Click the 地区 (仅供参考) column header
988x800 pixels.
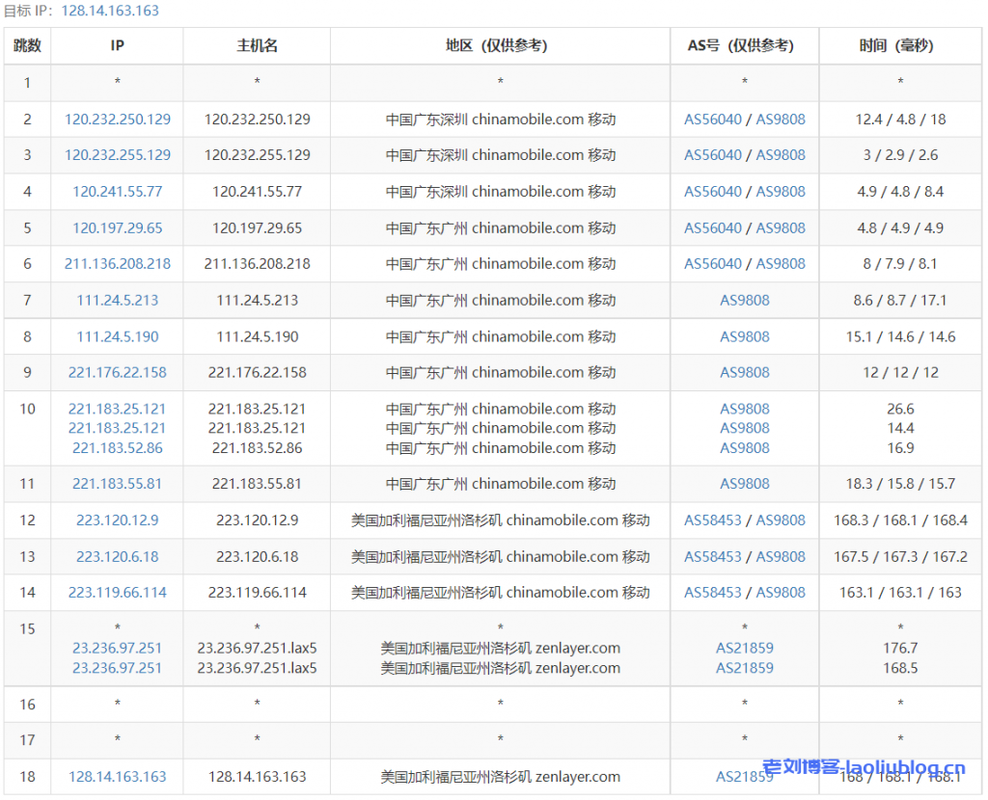pyautogui.click(x=500, y=46)
